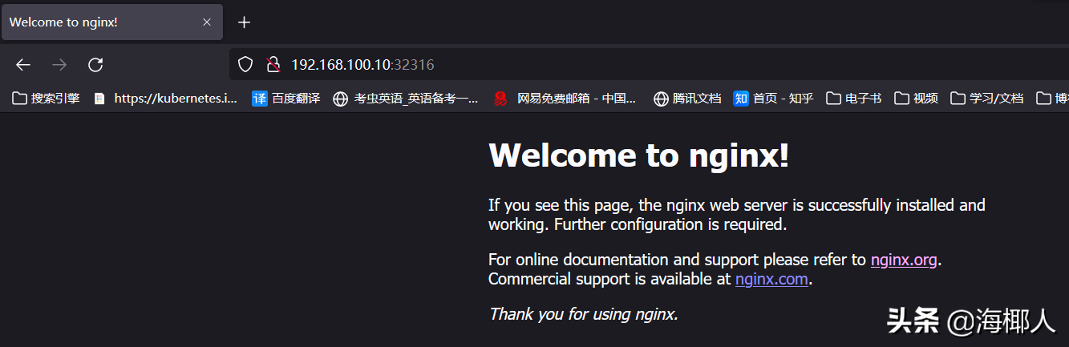1069x347 pixels.
Task: Click the 电子书 folder icon
Action: point(833,99)
